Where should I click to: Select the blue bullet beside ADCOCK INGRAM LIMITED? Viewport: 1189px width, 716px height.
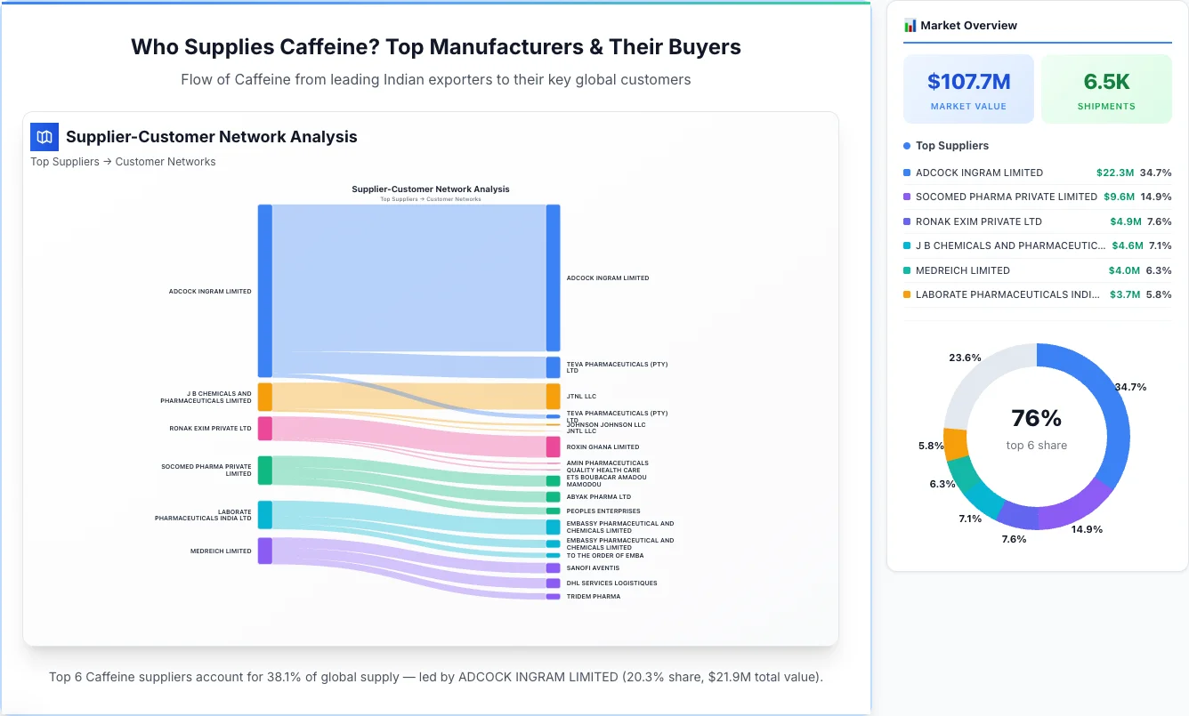[905, 173]
